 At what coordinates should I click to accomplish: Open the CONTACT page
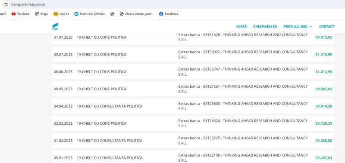pyautogui.click(x=327, y=27)
